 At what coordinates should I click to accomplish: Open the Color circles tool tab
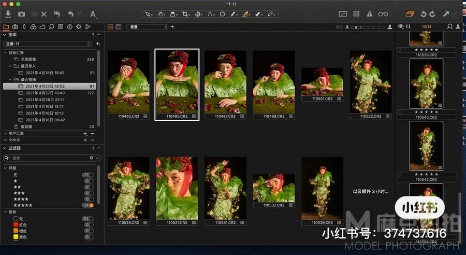coord(33,27)
